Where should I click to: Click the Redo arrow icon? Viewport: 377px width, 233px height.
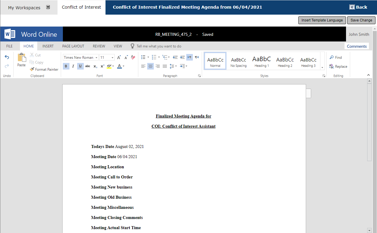click(7, 66)
